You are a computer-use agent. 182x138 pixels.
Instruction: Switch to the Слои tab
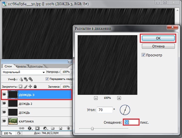tap(8, 66)
